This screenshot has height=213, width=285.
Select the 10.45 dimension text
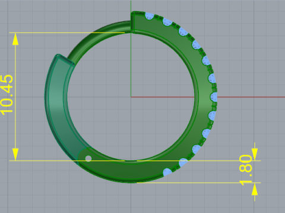(7, 95)
